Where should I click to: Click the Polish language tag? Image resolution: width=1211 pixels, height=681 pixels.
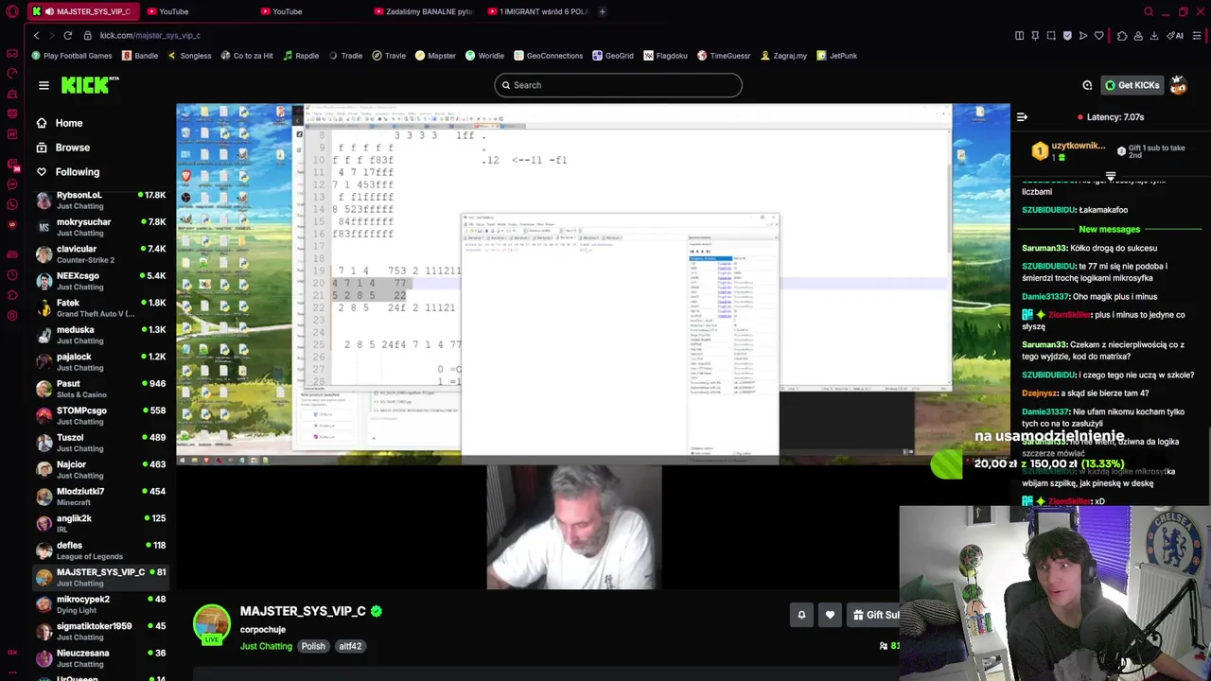[313, 646]
